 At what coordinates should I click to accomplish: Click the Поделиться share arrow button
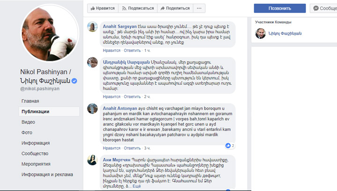click(x=175, y=8)
